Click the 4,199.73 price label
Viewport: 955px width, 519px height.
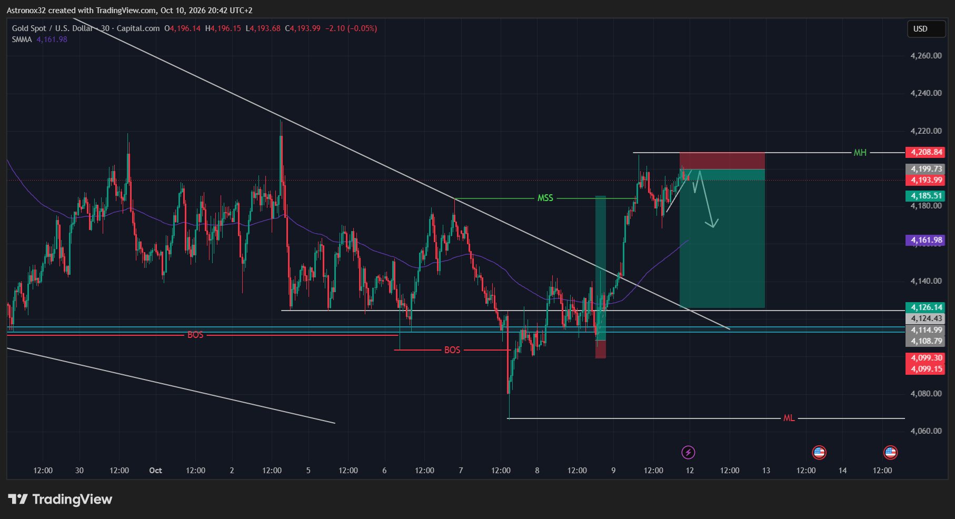[x=925, y=169]
